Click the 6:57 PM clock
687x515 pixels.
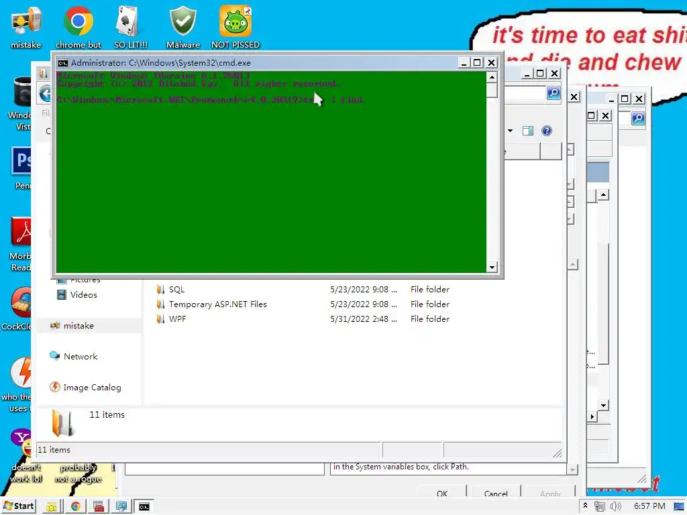point(649,506)
